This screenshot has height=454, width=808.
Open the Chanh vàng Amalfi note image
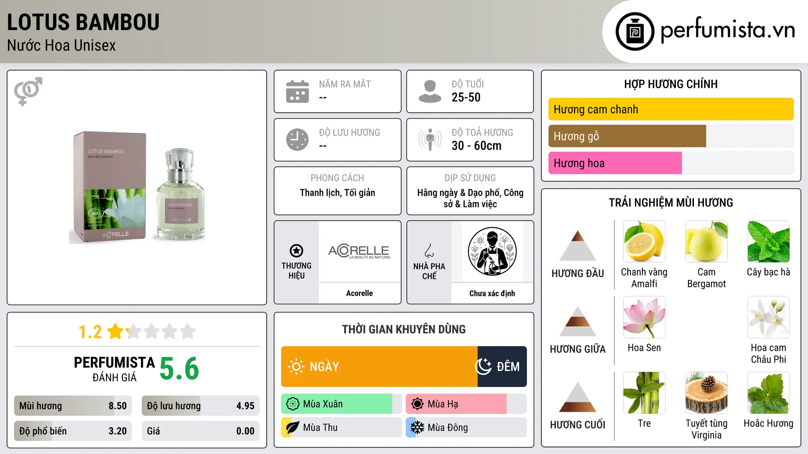click(x=644, y=242)
